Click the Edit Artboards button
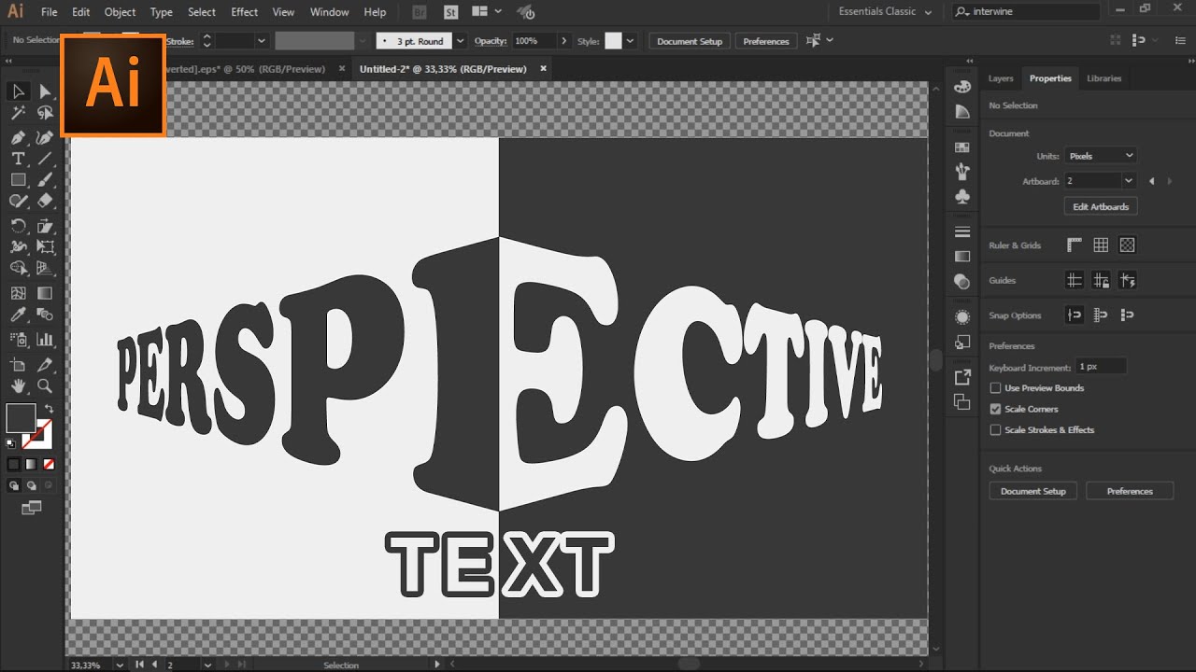Screen dimensions: 1196x672 1100,206
